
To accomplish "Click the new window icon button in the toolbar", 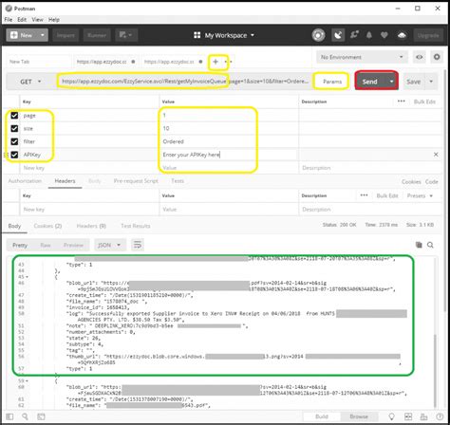I will 126,35.
